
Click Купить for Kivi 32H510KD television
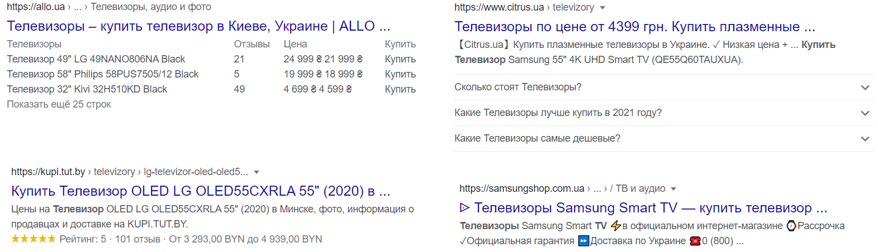pyautogui.click(x=400, y=89)
